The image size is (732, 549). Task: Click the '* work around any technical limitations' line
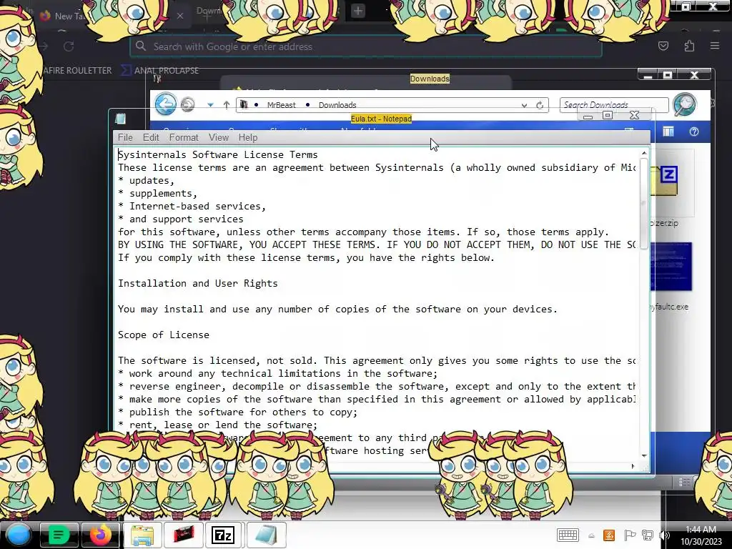click(x=278, y=373)
